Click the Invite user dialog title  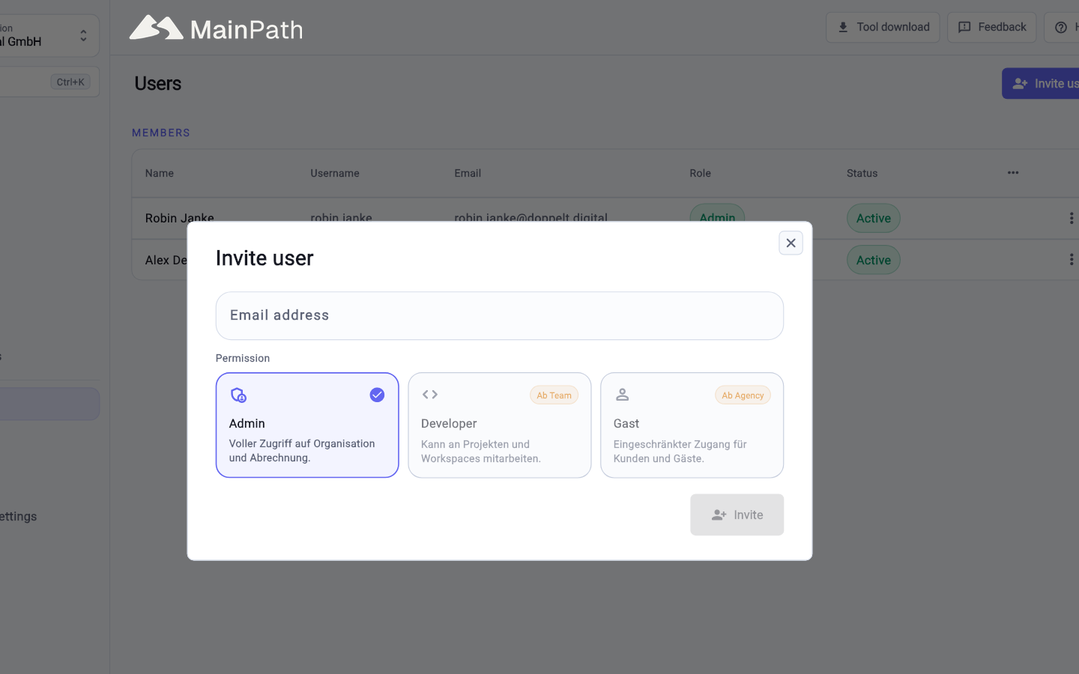(265, 258)
